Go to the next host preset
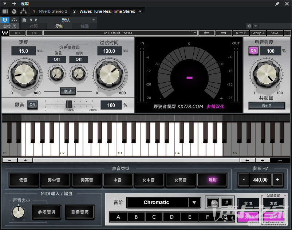The width and height of the screenshot is (292, 230). point(36,20)
